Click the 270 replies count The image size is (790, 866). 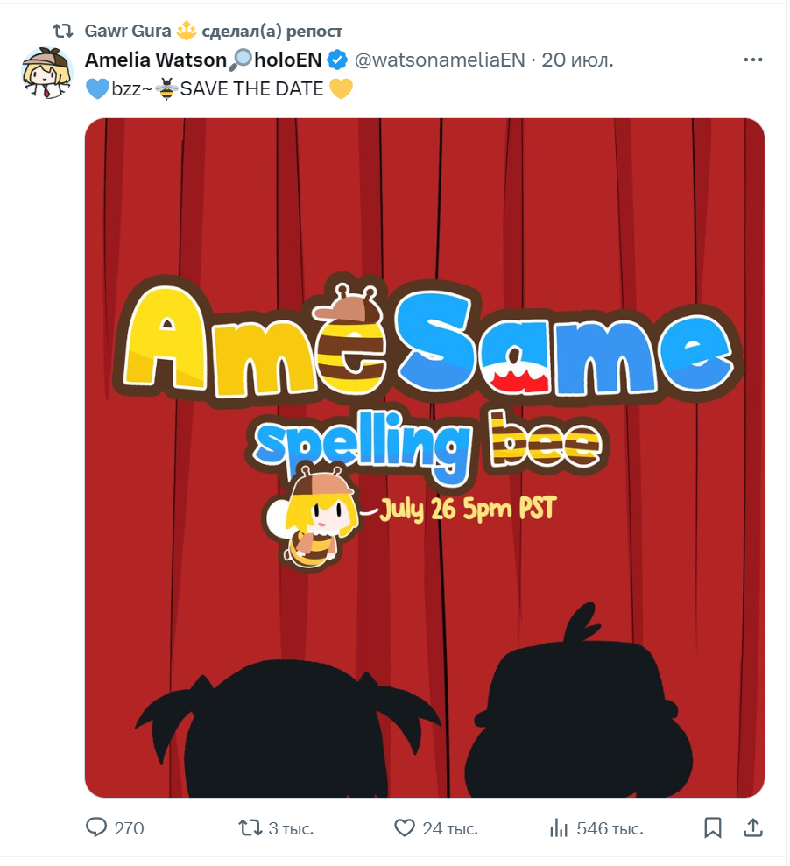129,827
